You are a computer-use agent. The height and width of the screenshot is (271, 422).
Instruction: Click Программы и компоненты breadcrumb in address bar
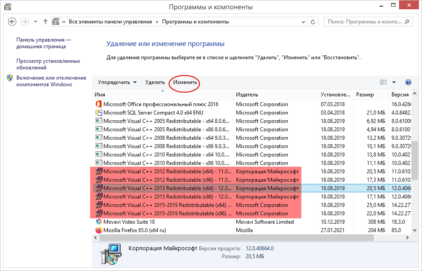tap(195, 22)
